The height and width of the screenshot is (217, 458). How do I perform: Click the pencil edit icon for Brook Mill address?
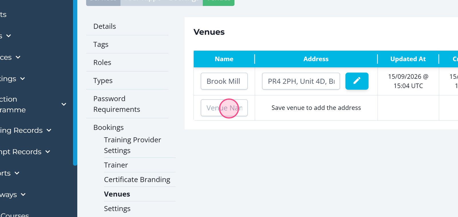[357, 81]
